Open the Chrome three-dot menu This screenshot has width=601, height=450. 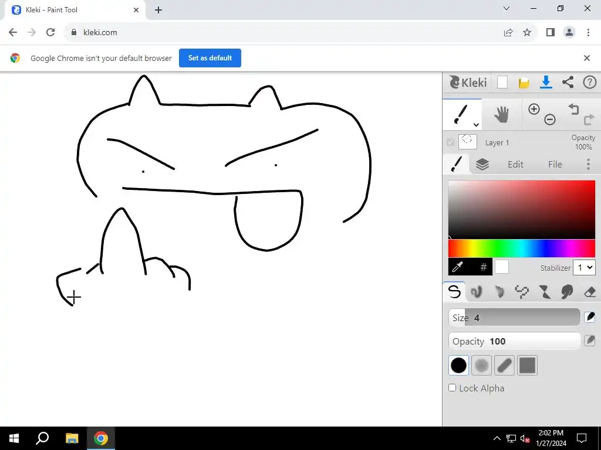(588, 33)
